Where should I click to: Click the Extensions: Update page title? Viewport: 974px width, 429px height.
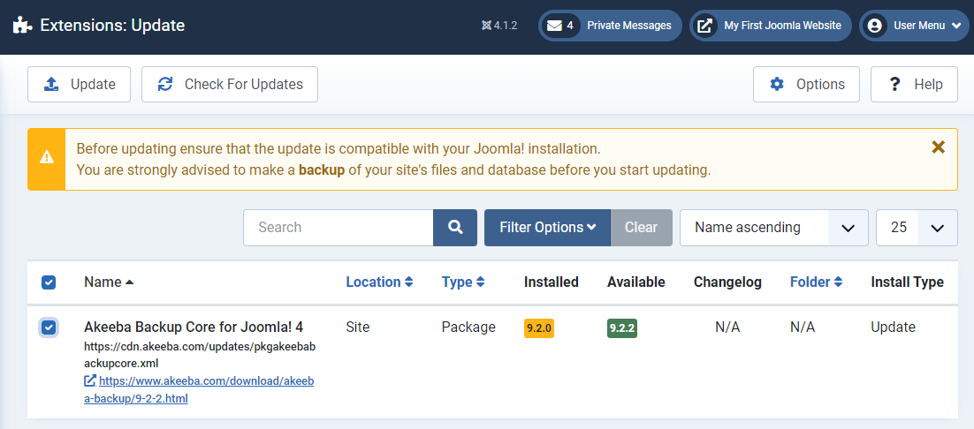point(112,26)
